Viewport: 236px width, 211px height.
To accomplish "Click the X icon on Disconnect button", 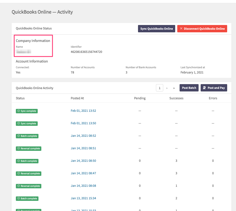I will click(x=181, y=28).
